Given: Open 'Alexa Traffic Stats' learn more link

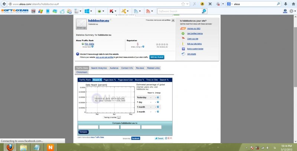Looking at the screenshot, I should 97,137.
